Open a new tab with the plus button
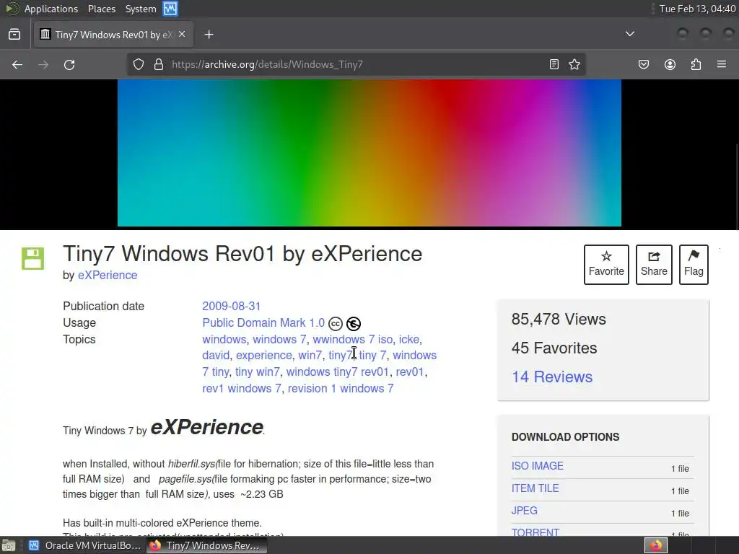Viewport: 739px width, 554px height. (209, 35)
